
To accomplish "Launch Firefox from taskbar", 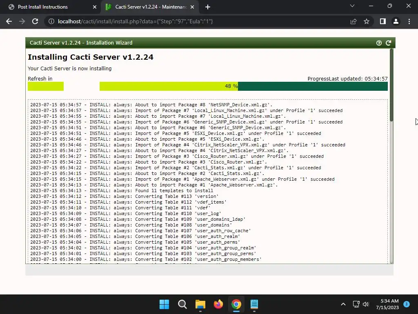I will coord(218,304).
